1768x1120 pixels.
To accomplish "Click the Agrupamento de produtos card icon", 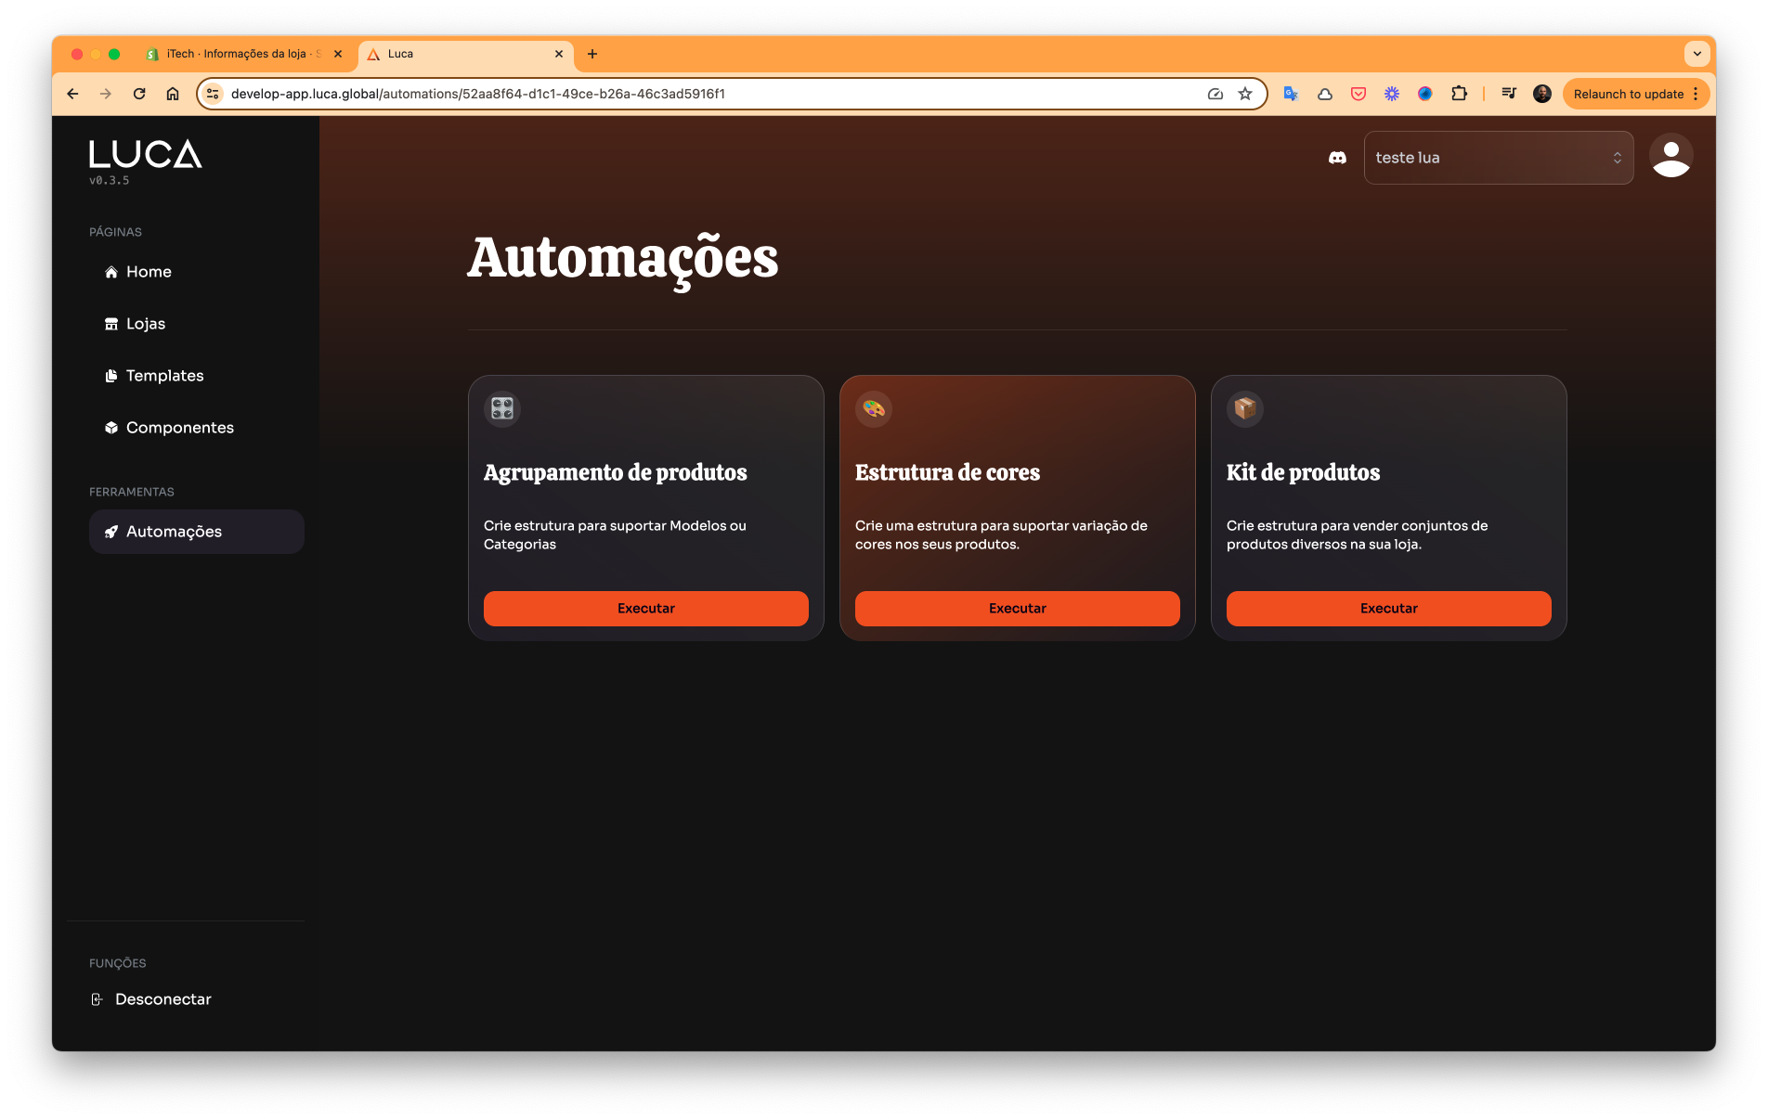I will (x=502, y=408).
